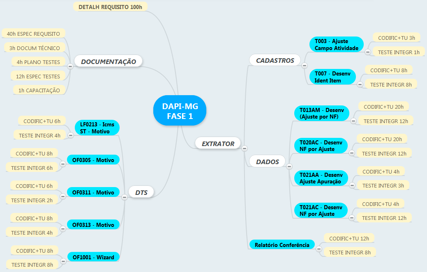
Task: Collapse children of T021AC Desenv node
Action: tap(351, 218)
